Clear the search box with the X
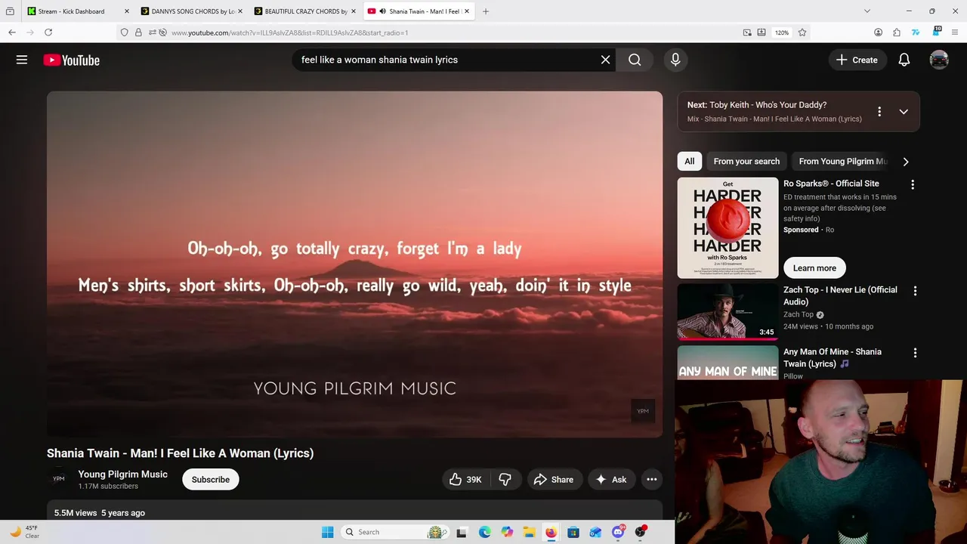Screen dimensions: 967x544 605,60
